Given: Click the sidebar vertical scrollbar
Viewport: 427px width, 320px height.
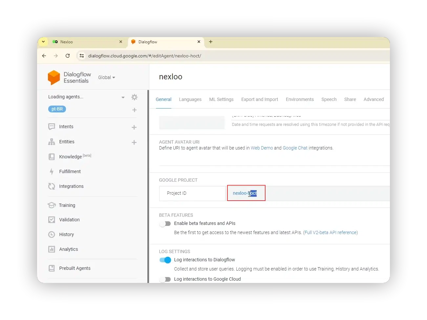Looking at the screenshot, I should pyautogui.click(x=148, y=186).
